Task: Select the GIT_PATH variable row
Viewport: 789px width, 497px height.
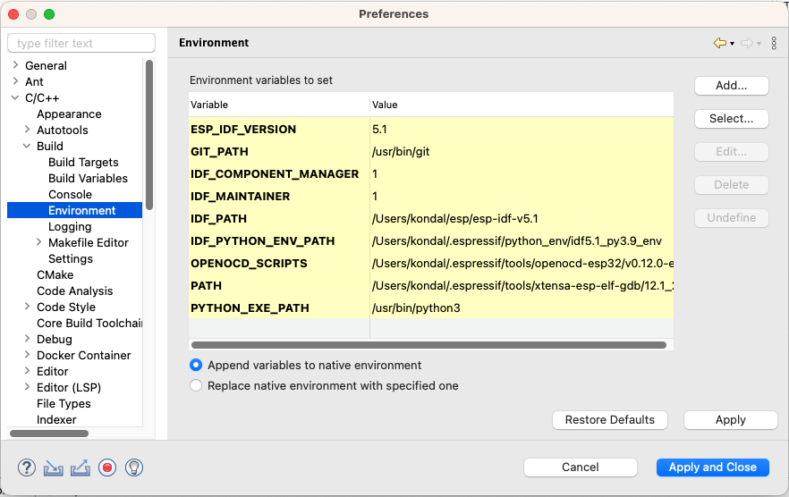Action: [431, 151]
